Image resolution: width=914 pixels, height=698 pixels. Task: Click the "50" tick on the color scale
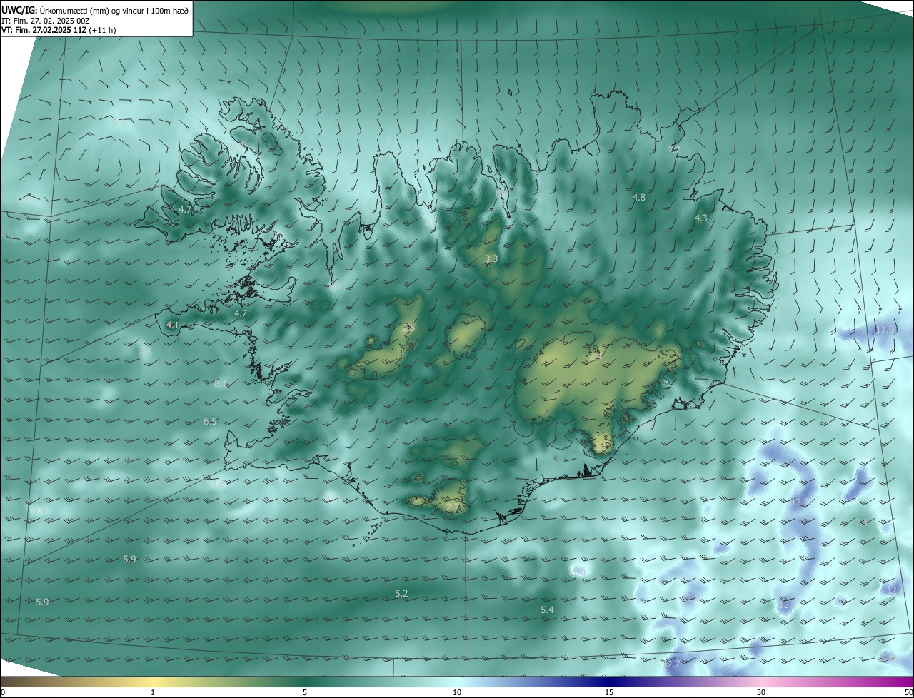pyautogui.click(x=908, y=692)
